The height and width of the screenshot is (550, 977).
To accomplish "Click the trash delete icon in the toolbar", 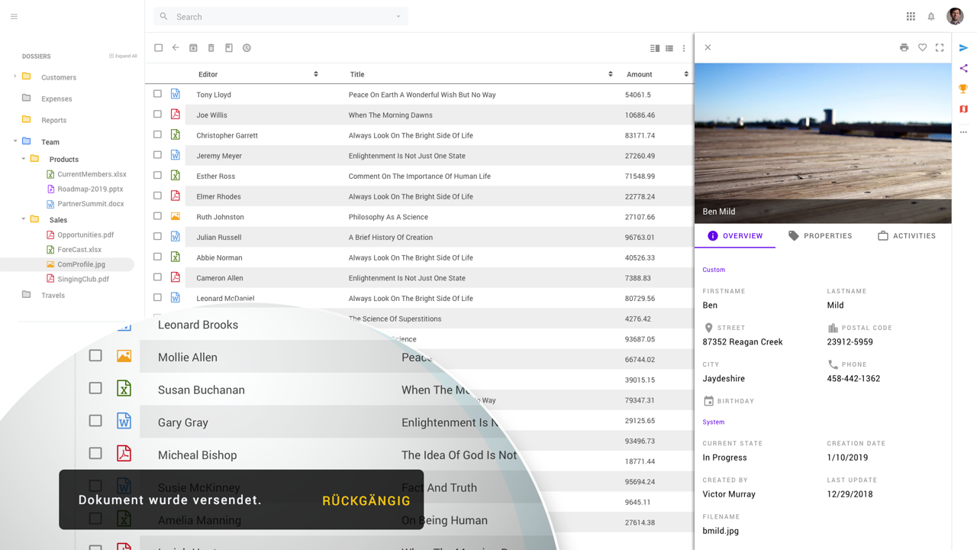I will [x=211, y=48].
